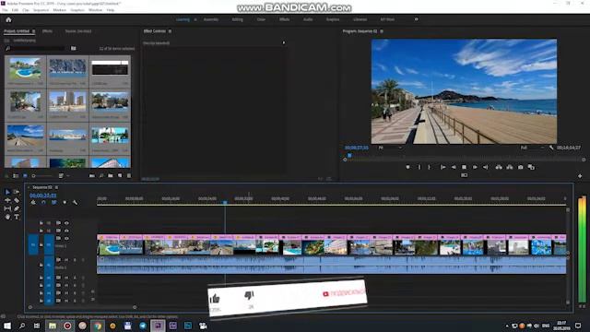This screenshot has height=332, width=590.
Task: Click Project panel delete trash icon
Action: point(129,176)
